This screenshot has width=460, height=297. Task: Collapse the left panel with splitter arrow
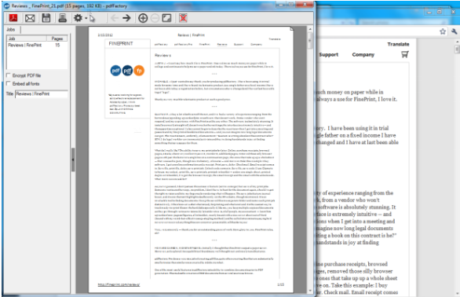tap(73, 159)
